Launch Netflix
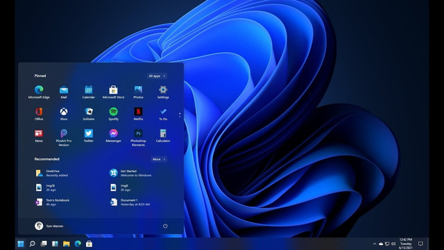The height and width of the screenshot is (250, 444). point(138,114)
